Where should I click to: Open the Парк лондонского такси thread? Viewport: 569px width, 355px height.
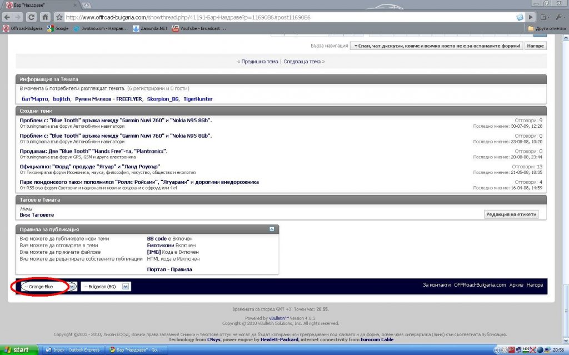point(139,182)
